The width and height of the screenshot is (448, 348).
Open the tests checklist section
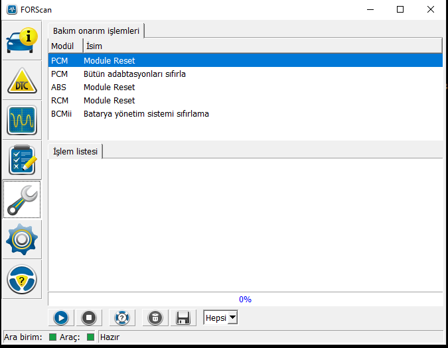click(22, 160)
